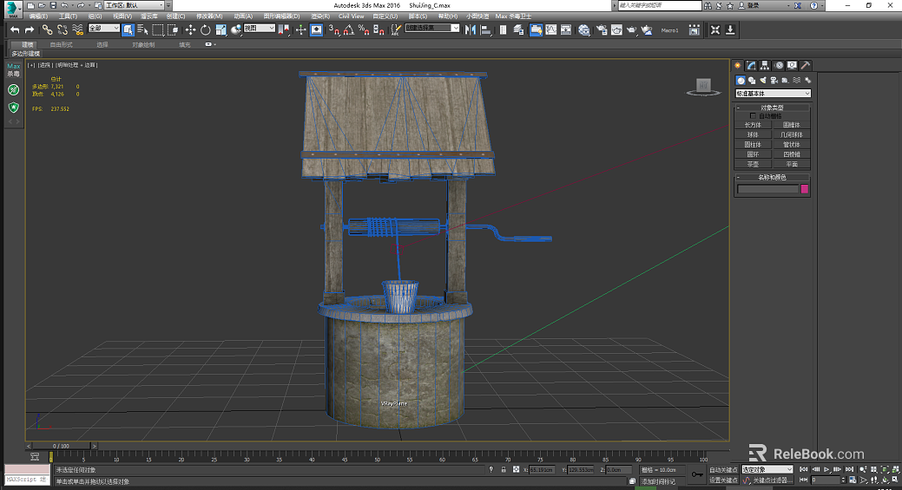Screen dimensions: 902x490
Task: Click the object name input field
Action: click(x=768, y=189)
